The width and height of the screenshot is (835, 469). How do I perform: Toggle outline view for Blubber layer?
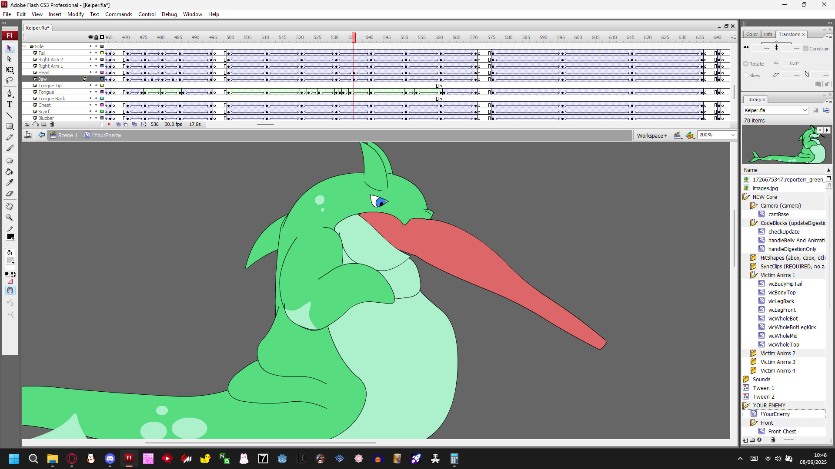102,118
